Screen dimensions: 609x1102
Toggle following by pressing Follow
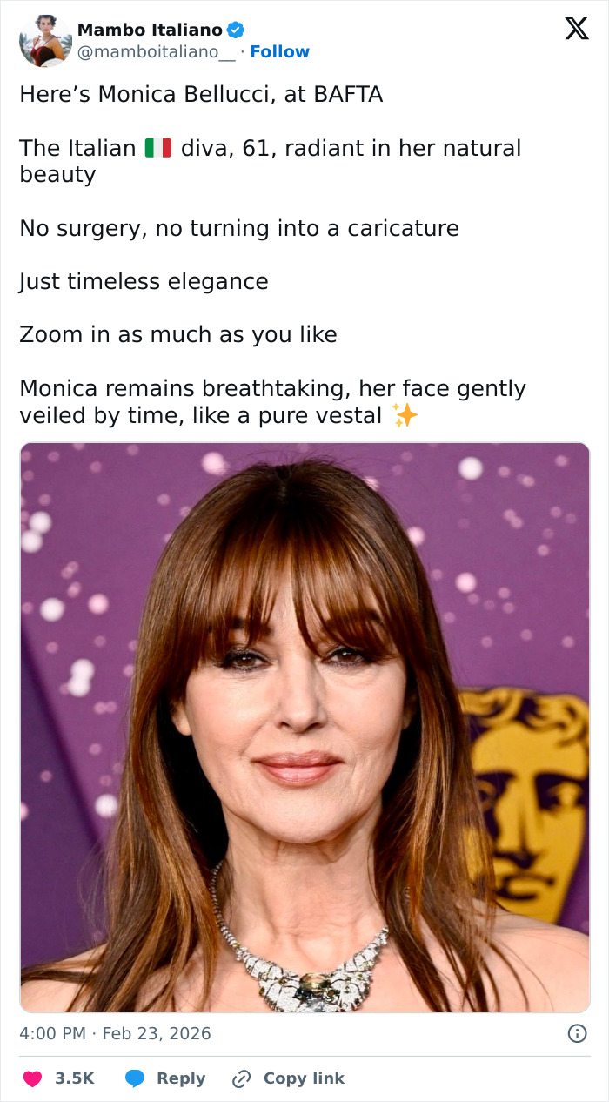point(279,51)
